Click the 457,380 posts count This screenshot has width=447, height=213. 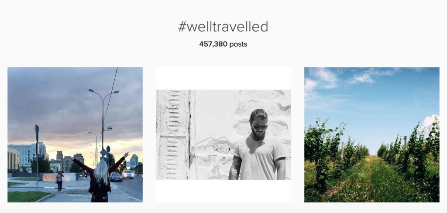click(x=223, y=44)
